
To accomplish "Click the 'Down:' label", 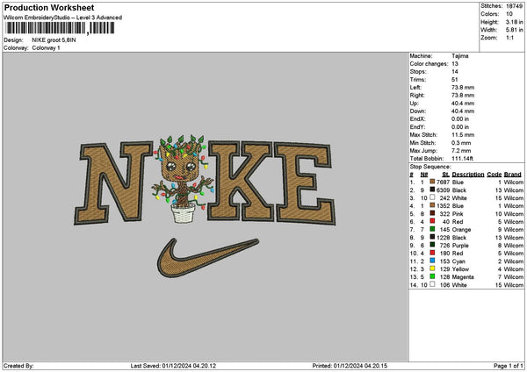I will [x=418, y=111].
